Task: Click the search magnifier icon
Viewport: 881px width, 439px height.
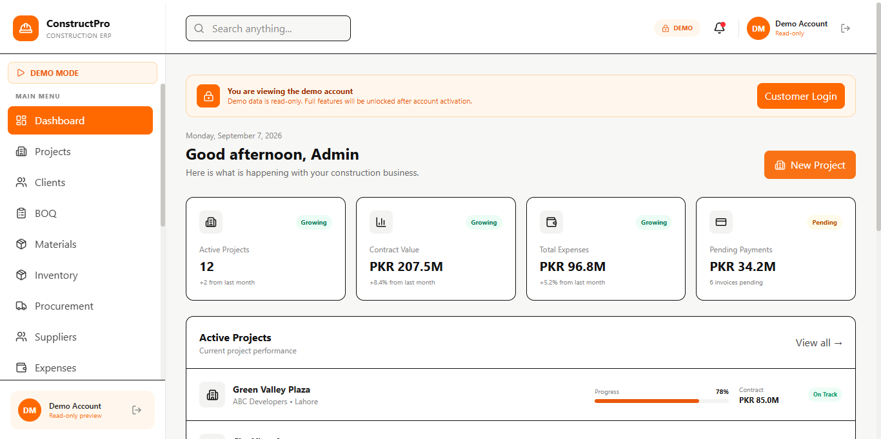Action: coord(199,28)
